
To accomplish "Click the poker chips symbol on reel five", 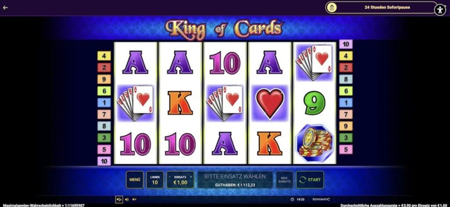I will coord(315,143).
